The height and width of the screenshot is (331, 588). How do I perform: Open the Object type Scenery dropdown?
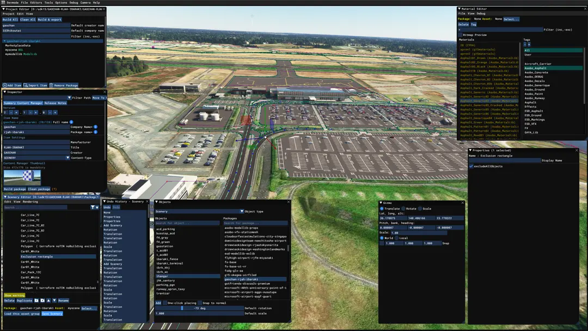(242, 211)
